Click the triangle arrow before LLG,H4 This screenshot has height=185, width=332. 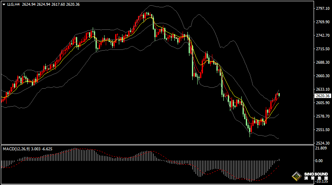4,4
